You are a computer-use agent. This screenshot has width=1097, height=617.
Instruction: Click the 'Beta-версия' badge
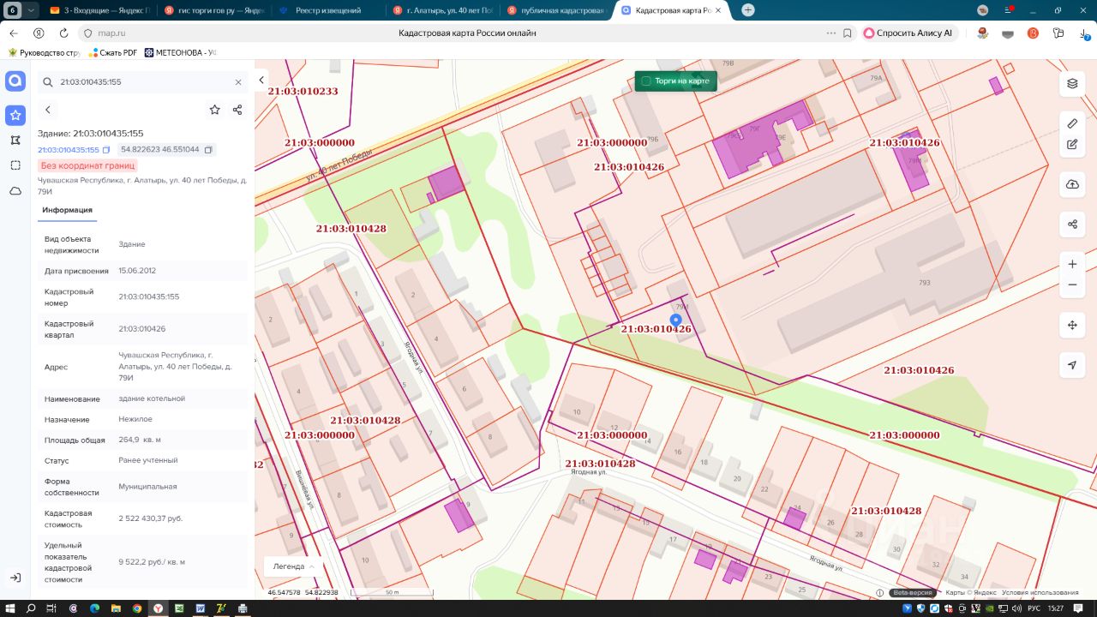coord(914,592)
